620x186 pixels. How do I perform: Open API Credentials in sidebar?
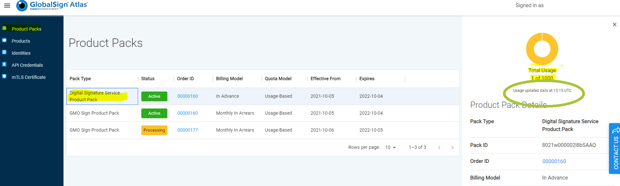(27, 65)
